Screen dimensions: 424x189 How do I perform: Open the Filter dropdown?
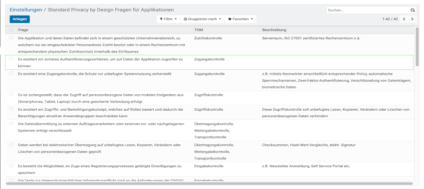[x=168, y=19]
